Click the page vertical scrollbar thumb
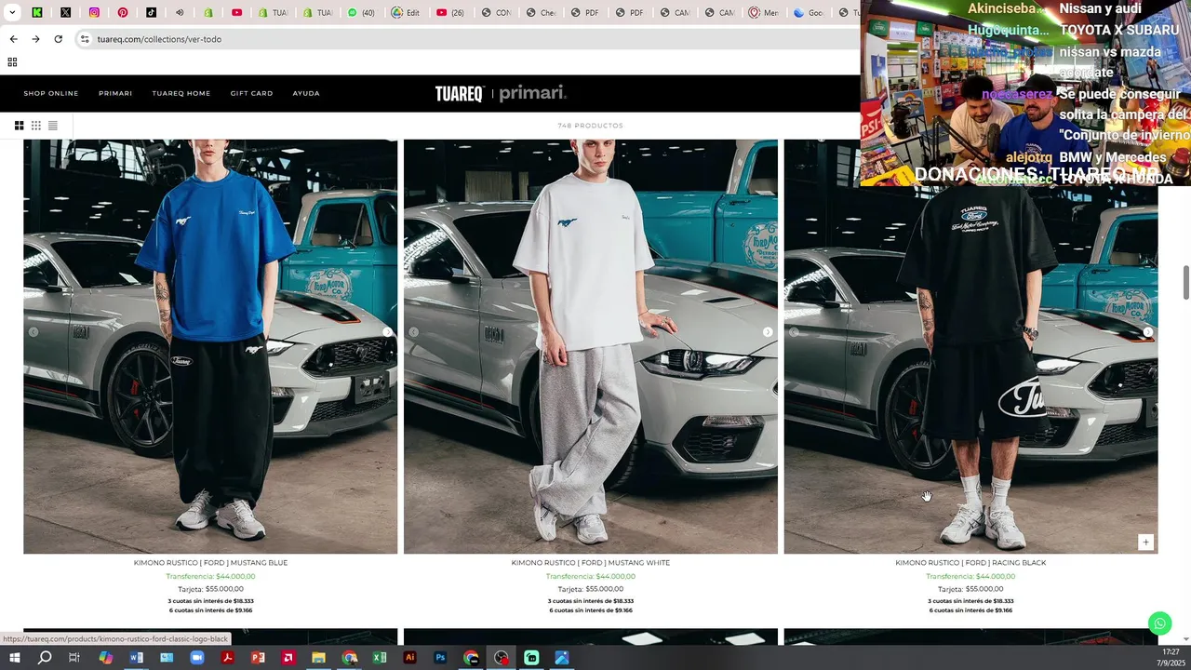The height and width of the screenshot is (670, 1191). coord(1186,283)
